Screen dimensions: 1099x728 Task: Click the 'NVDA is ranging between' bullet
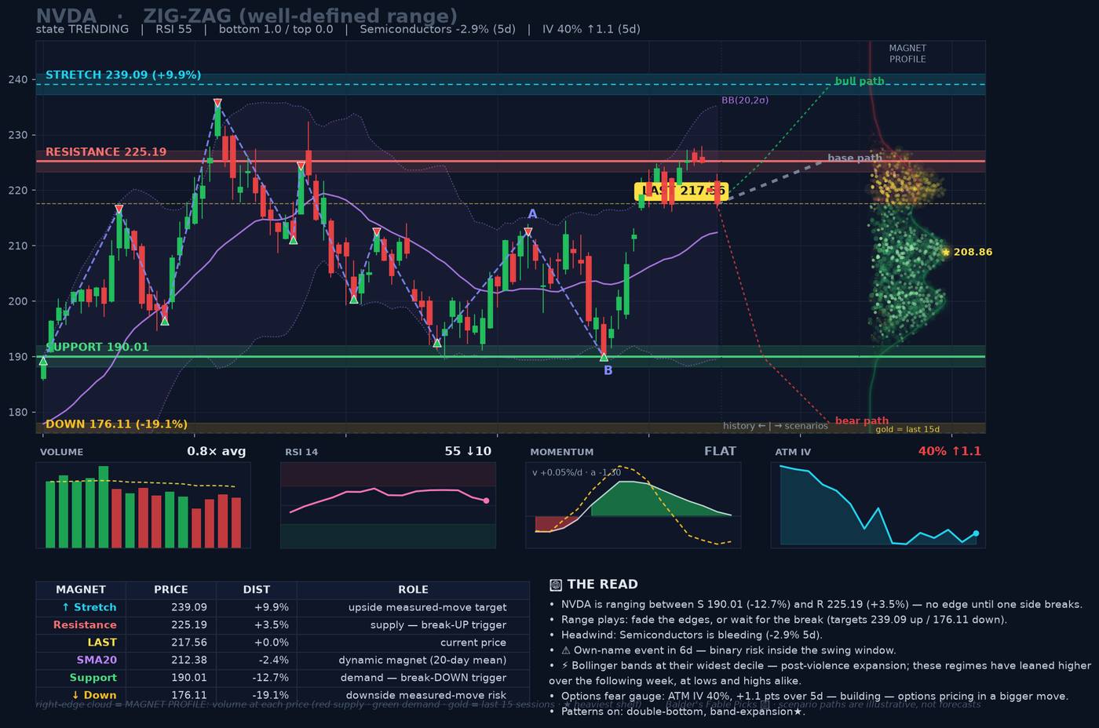coord(816,605)
